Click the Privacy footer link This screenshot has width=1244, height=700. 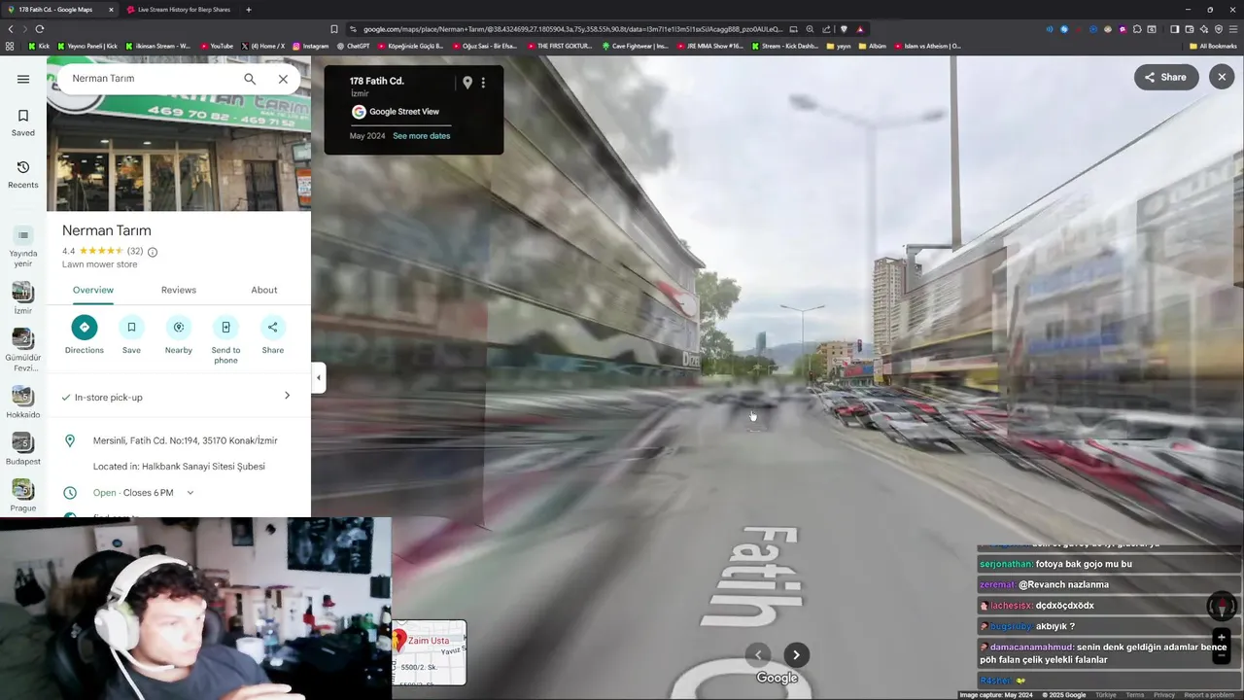point(1164,695)
